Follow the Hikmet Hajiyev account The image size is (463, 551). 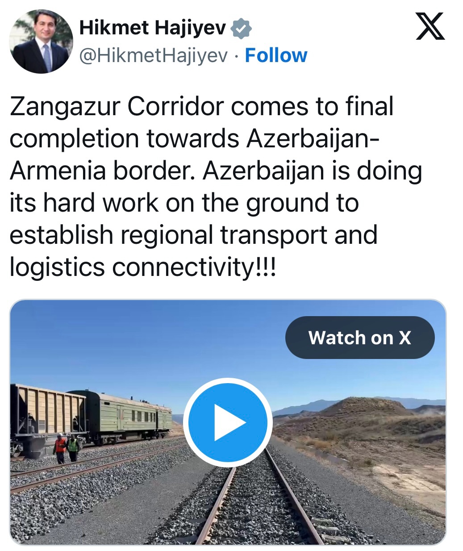tap(276, 55)
